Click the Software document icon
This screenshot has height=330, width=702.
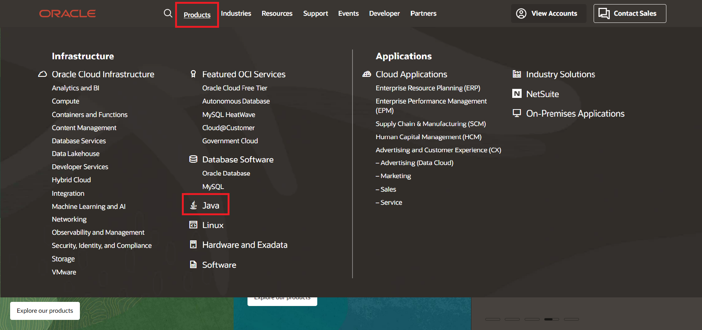click(x=193, y=264)
